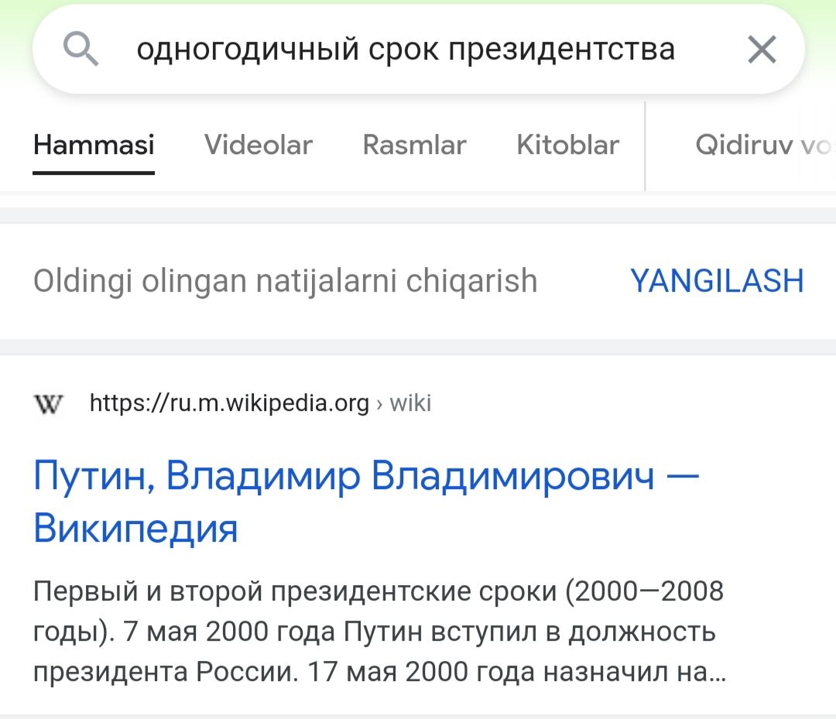Open the ru.m.wikipedia.org URL

(229, 403)
